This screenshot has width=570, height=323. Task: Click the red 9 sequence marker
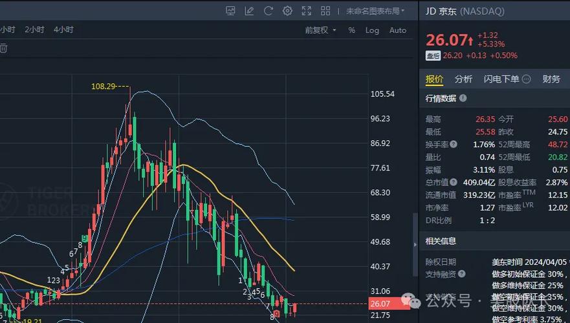pyautogui.click(x=277, y=313)
